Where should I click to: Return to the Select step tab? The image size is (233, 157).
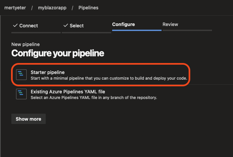click(73, 26)
